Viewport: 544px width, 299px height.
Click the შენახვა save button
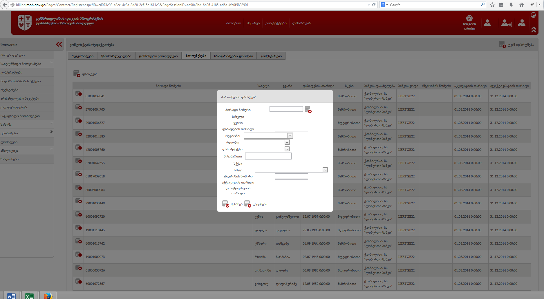232,204
